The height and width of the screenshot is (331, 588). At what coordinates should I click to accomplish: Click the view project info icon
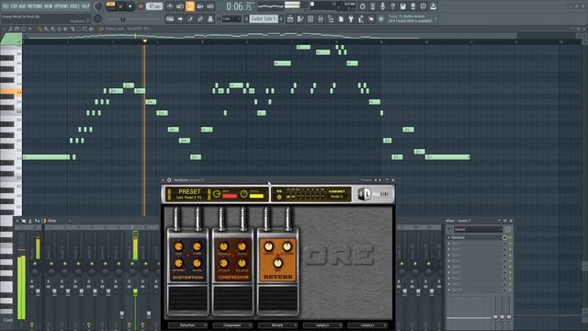point(423,6)
